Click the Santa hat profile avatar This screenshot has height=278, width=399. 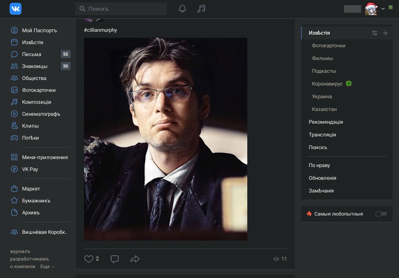[x=371, y=9]
